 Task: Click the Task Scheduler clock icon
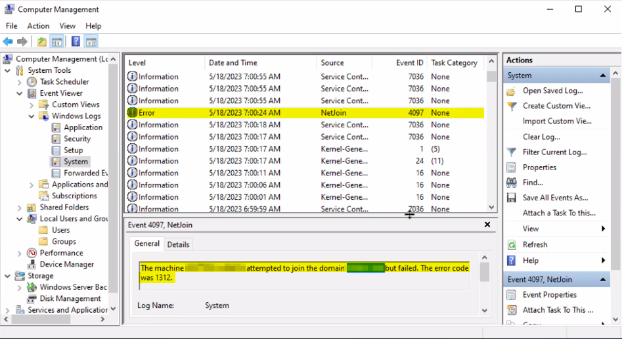[32, 81]
